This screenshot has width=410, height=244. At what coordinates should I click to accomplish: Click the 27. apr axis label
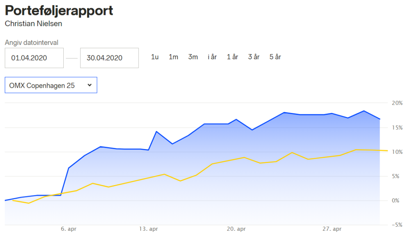[x=332, y=229]
